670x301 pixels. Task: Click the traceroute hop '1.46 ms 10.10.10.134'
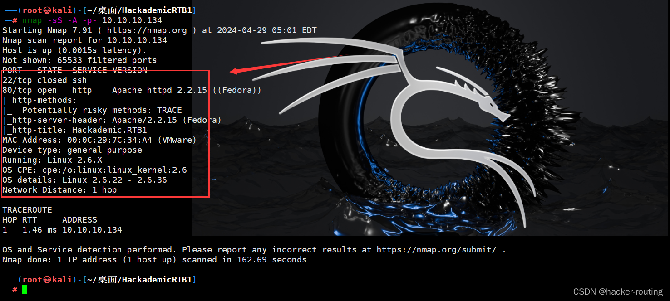(72, 230)
